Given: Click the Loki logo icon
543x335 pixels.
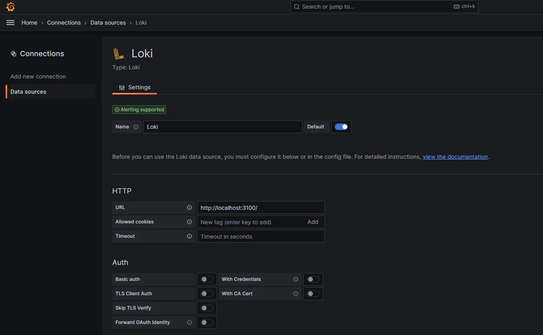Looking at the screenshot, I should click(x=118, y=54).
